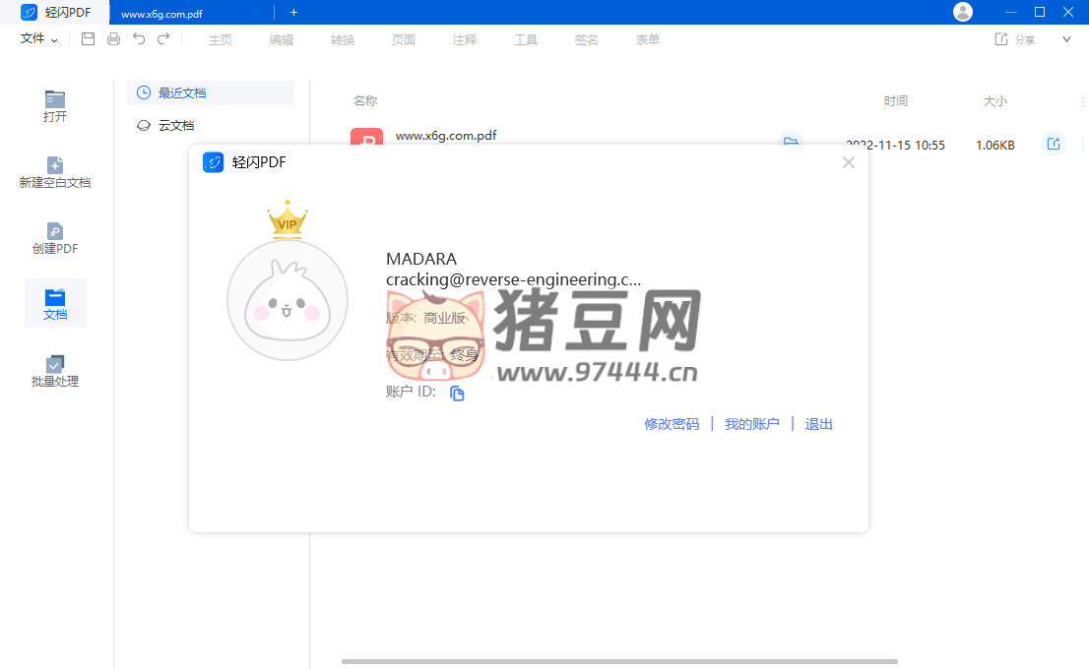
Task: Open the Convert (转换) menu tab
Action: point(343,39)
